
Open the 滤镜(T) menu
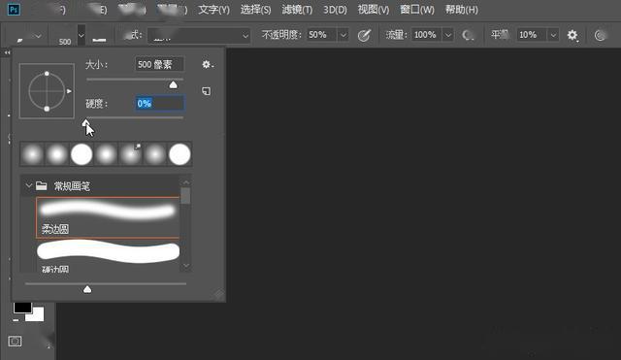[x=297, y=10]
